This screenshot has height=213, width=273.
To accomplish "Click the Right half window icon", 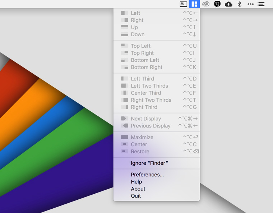I will point(125,20).
